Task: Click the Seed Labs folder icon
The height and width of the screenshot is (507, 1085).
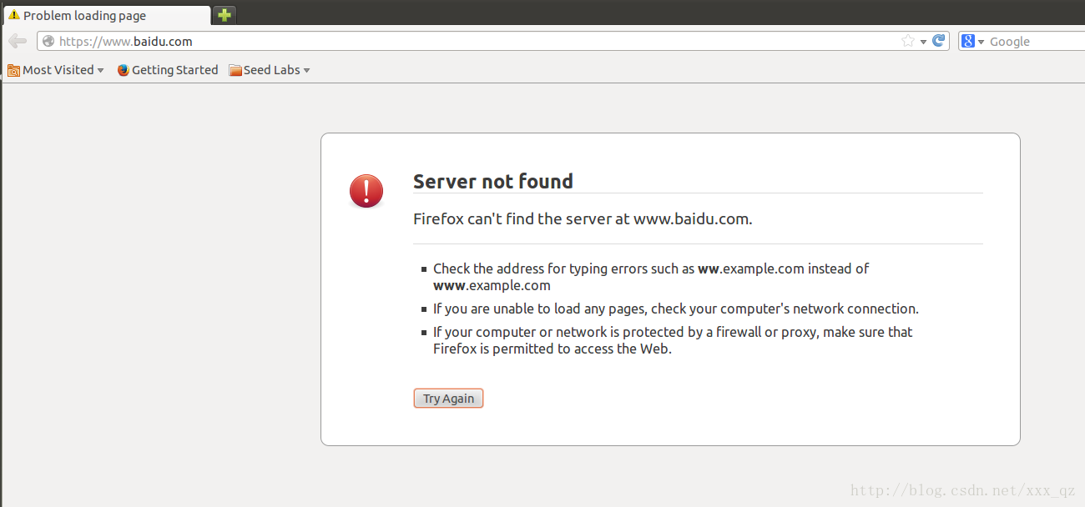Action: point(235,70)
